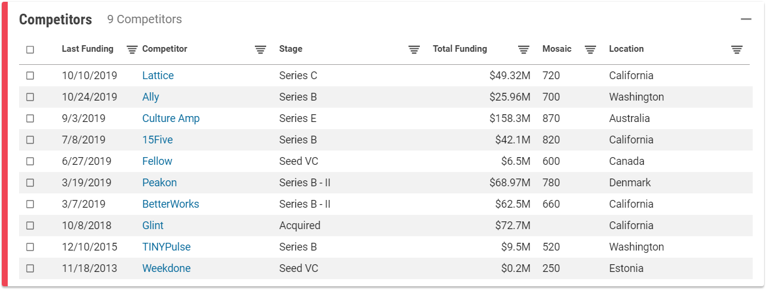
Task: Open the 15Five competitor link
Action: point(157,140)
